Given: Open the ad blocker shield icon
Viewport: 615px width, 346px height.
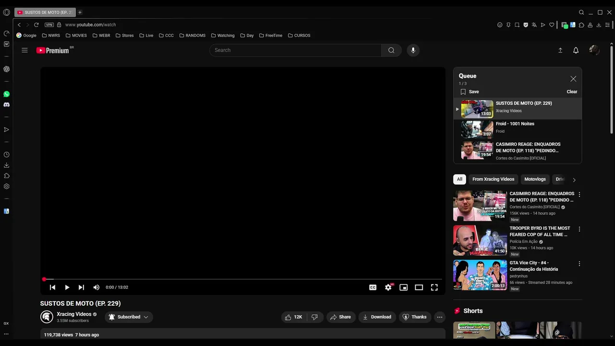Looking at the screenshot, I should click(x=526, y=25).
